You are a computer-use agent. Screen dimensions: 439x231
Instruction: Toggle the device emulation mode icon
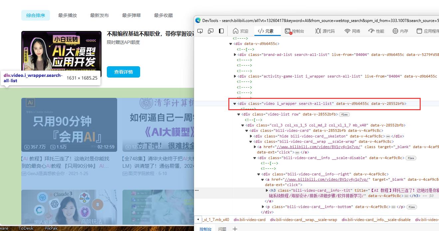coord(210,30)
